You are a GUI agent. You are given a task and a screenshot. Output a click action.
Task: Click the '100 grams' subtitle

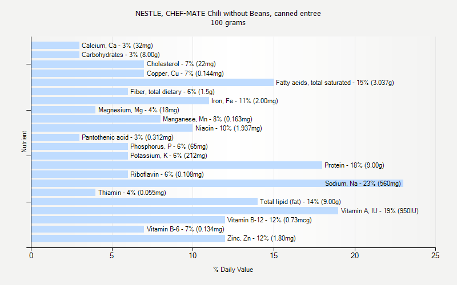coord(228,23)
